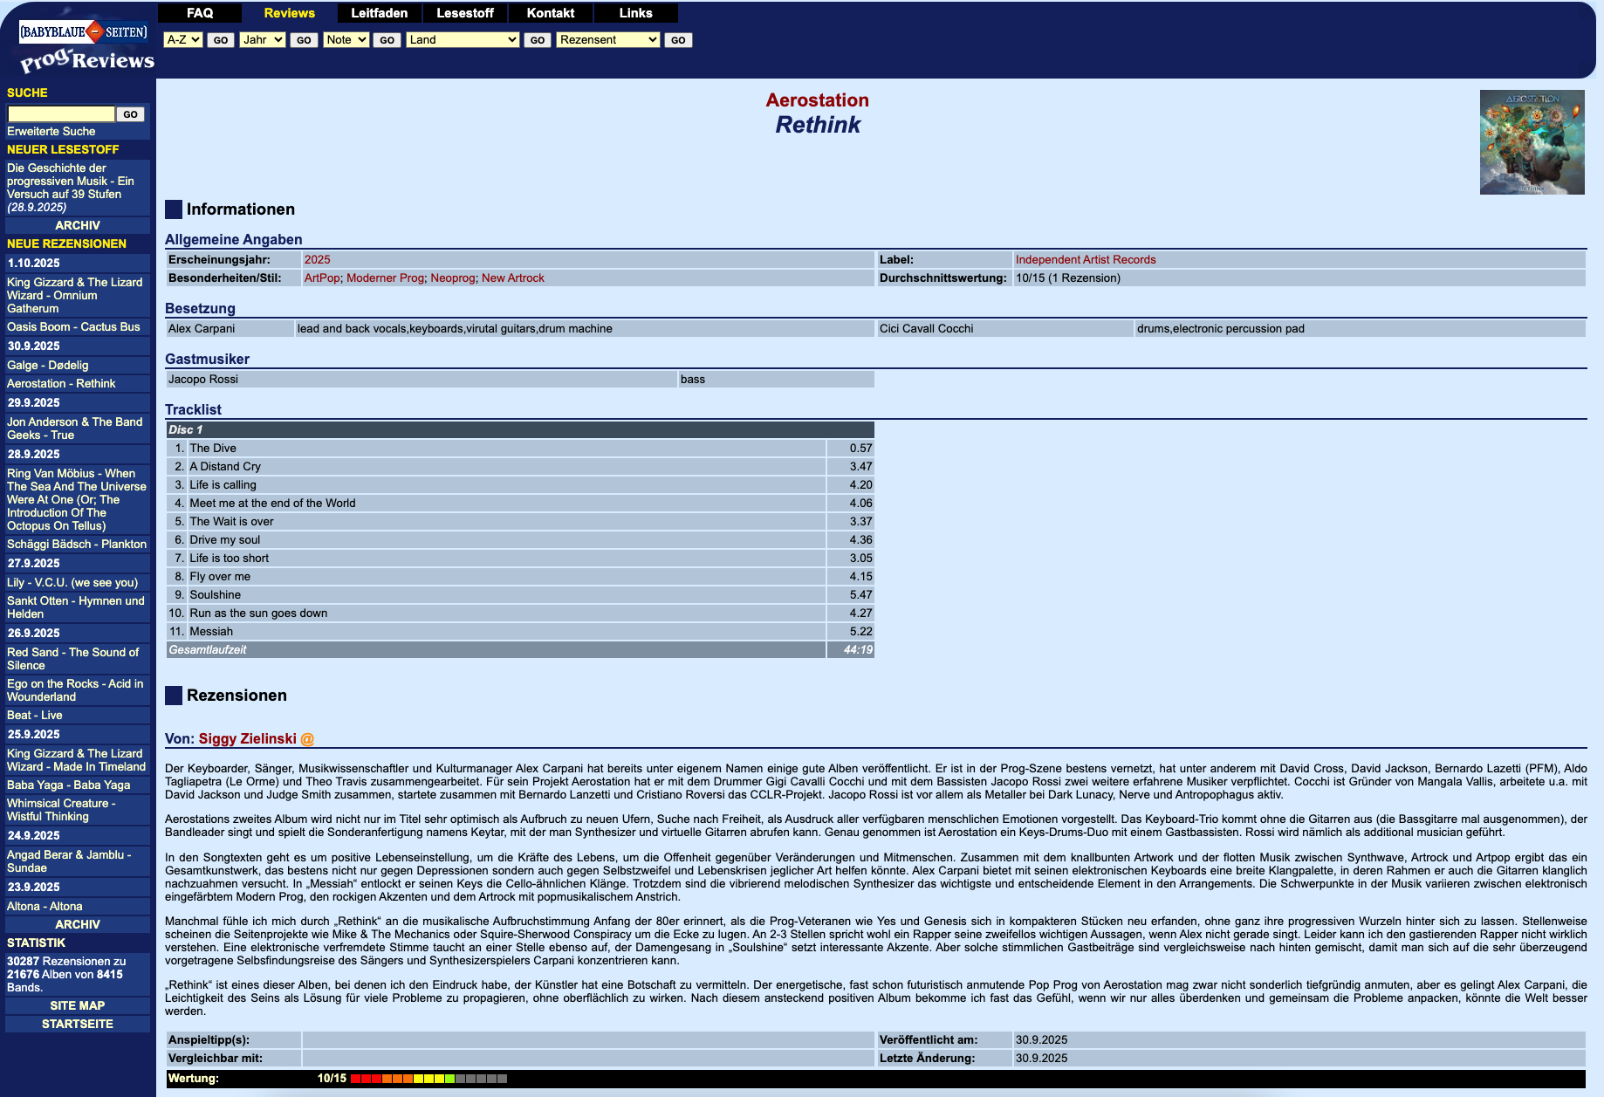Switch to the FAQ tab
Image resolution: width=1604 pixels, height=1097 pixels.
click(x=200, y=13)
